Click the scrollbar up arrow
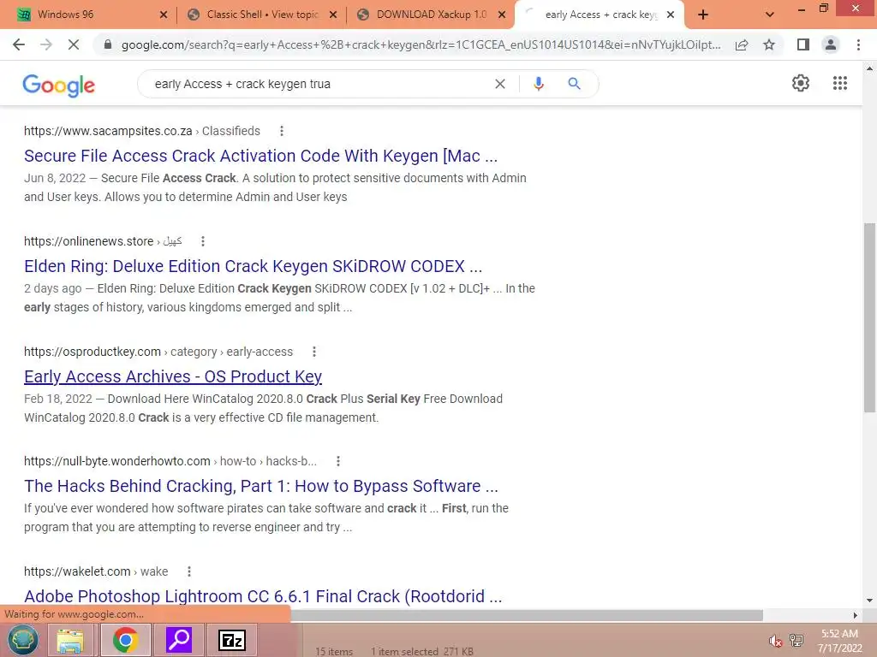Image resolution: width=877 pixels, height=657 pixels. click(x=869, y=68)
